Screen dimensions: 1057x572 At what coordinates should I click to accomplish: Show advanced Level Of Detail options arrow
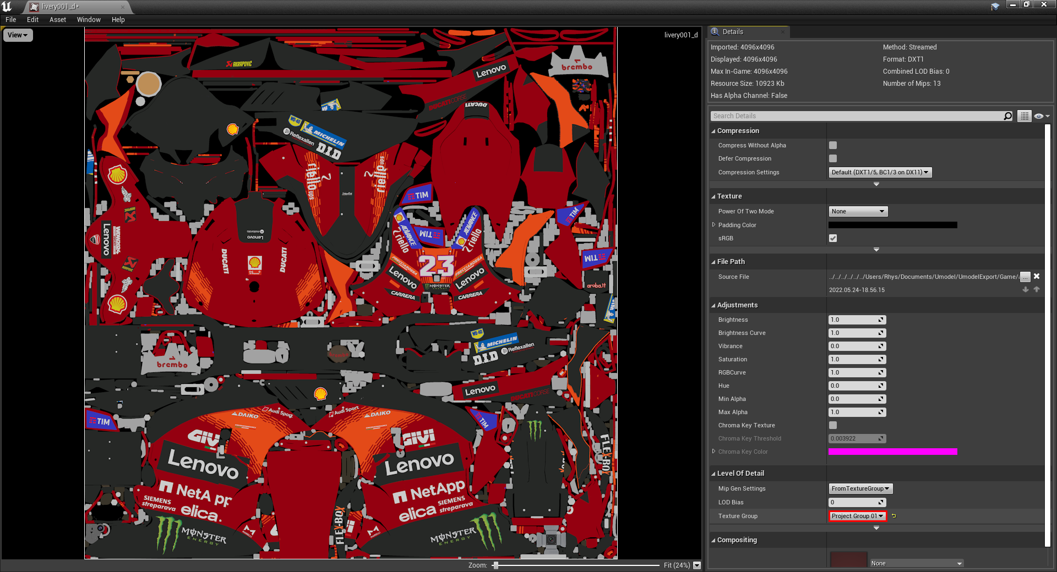pyautogui.click(x=876, y=528)
